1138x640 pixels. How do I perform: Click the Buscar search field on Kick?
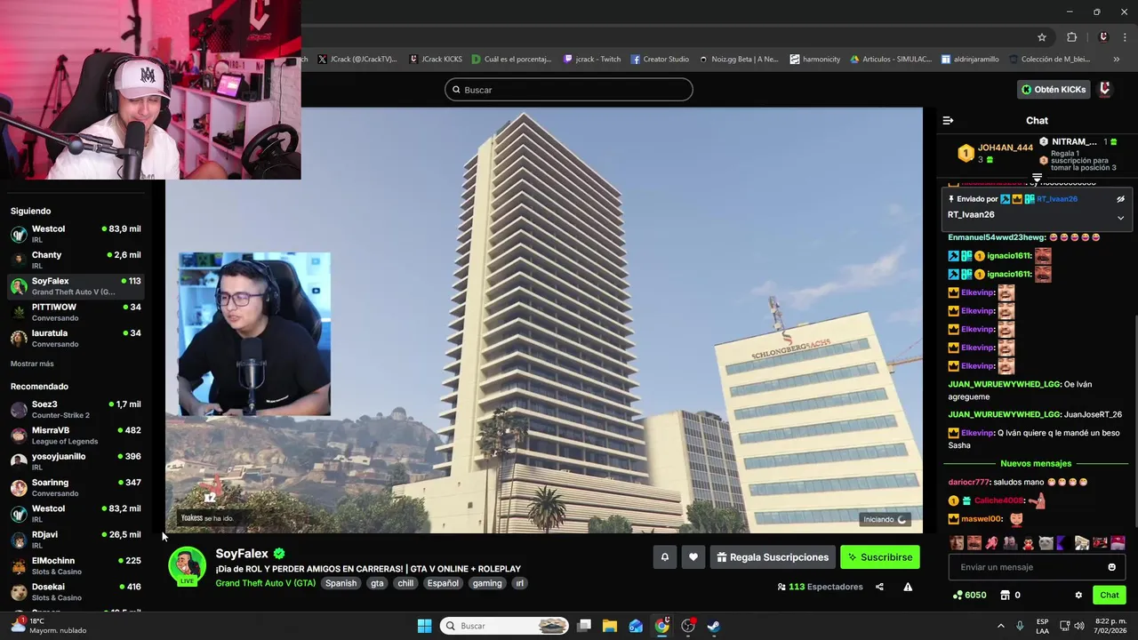[x=569, y=90]
